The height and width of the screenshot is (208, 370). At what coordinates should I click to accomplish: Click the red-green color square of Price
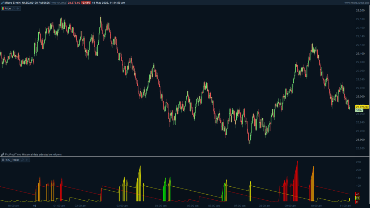pyautogui.click(x=3, y=9)
